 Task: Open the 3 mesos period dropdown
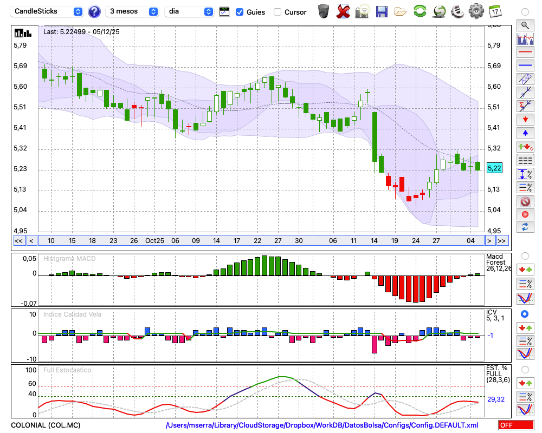click(132, 11)
